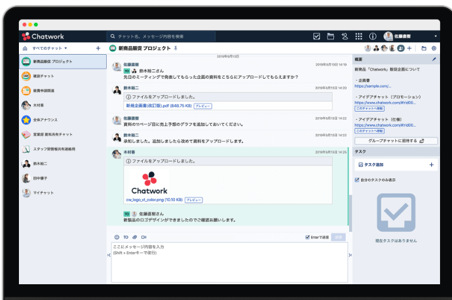
Task: Click the chat search input field
Action: pyautogui.click(x=161, y=37)
